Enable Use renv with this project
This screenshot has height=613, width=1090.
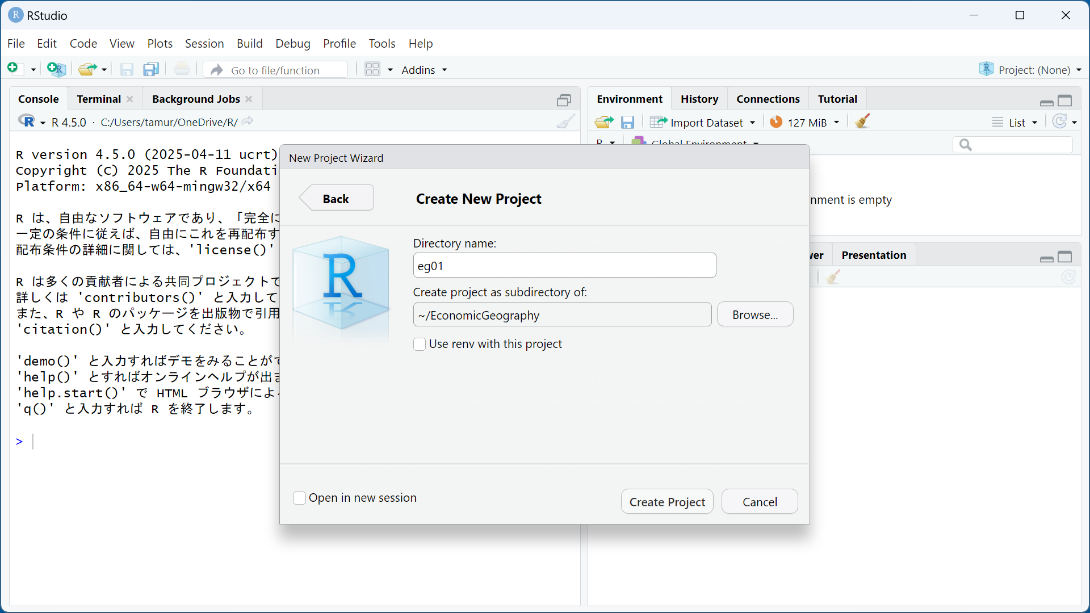pyautogui.click(x=420, y=344)
